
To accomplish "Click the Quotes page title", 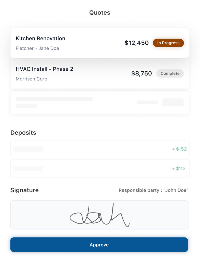I will pos(100,13).
